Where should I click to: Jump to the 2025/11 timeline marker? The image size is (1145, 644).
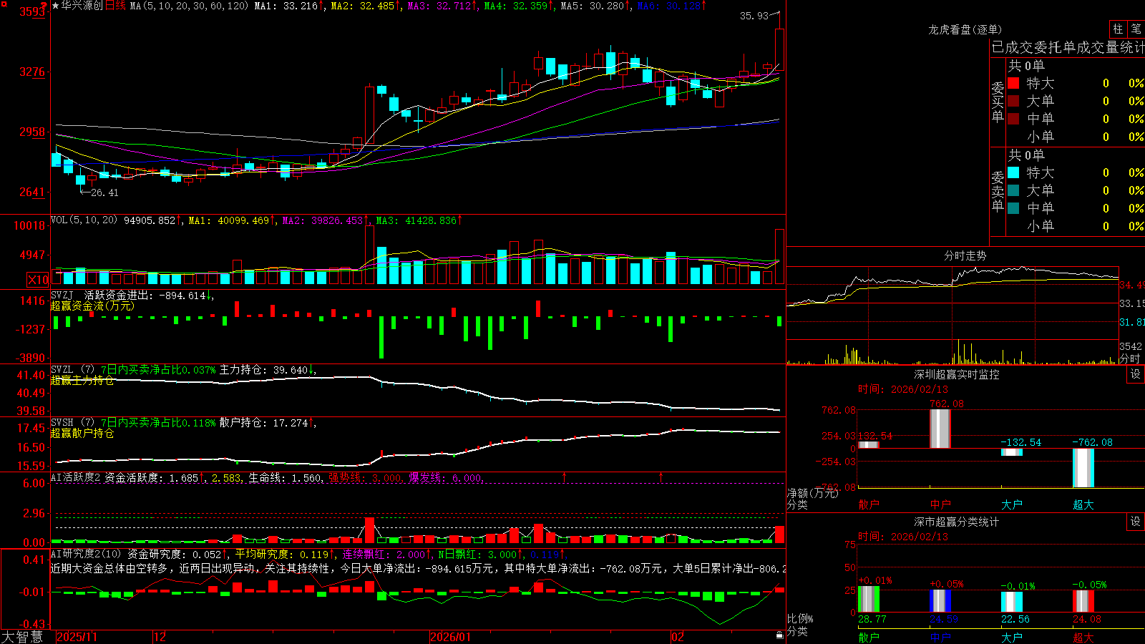[77, 637]
